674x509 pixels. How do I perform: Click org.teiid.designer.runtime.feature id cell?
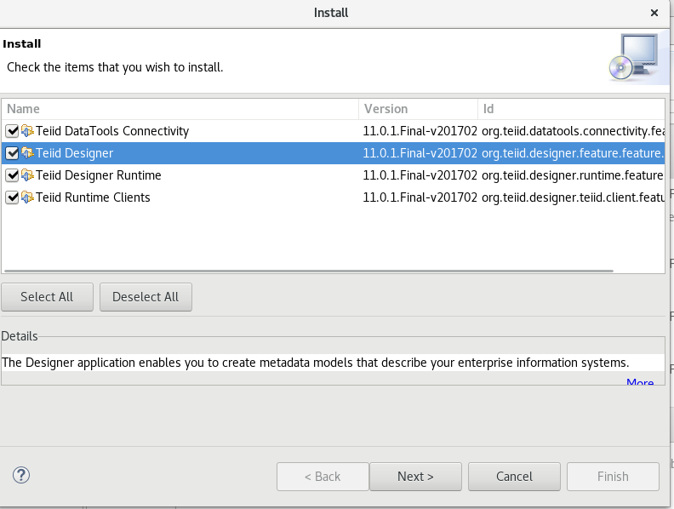tap(573, 175)
